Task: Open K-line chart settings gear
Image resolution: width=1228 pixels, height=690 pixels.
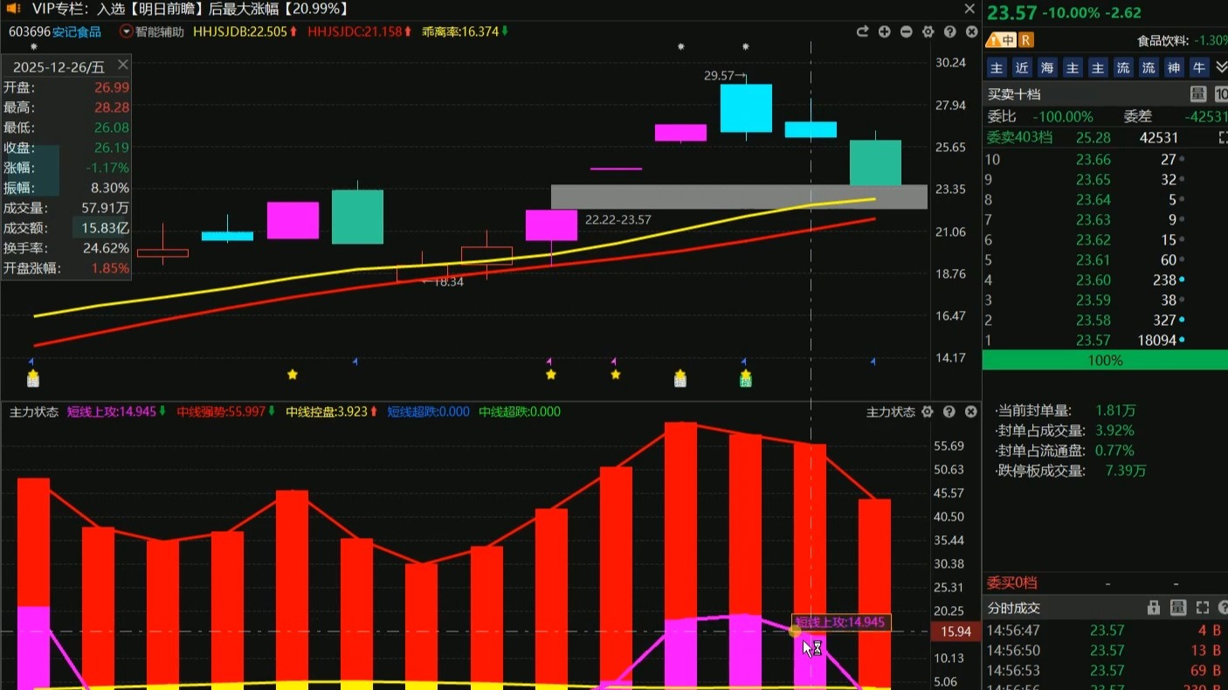Action: 928,32
